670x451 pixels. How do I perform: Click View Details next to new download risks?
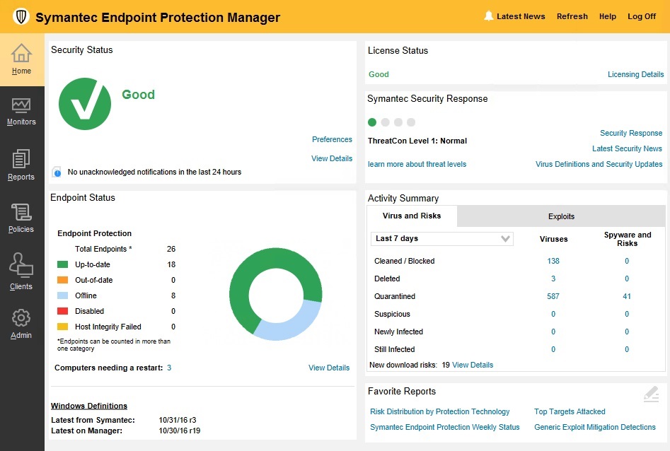472,365
